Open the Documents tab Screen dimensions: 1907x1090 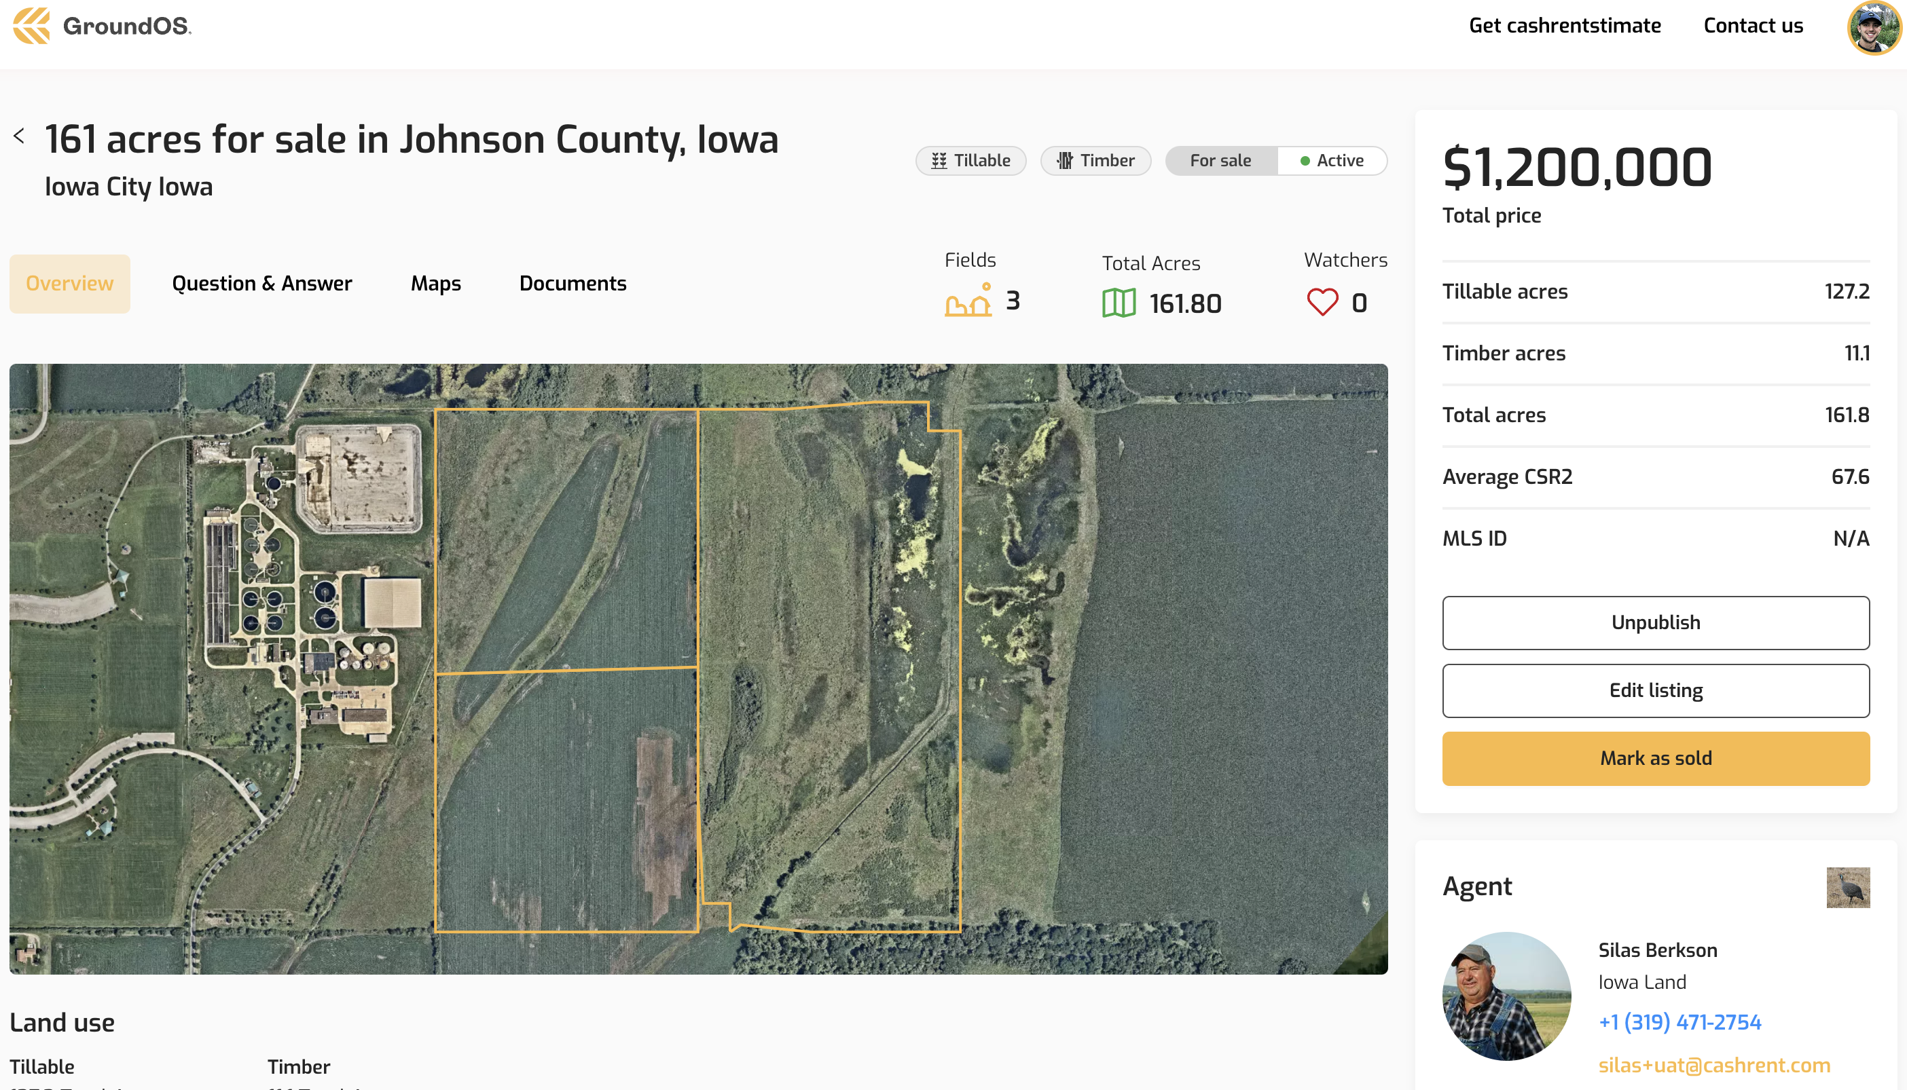(573, 284)
